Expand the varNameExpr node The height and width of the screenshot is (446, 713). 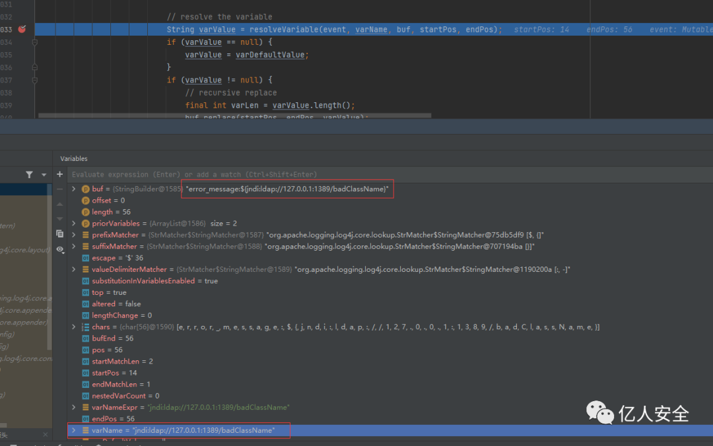[74, 407]
